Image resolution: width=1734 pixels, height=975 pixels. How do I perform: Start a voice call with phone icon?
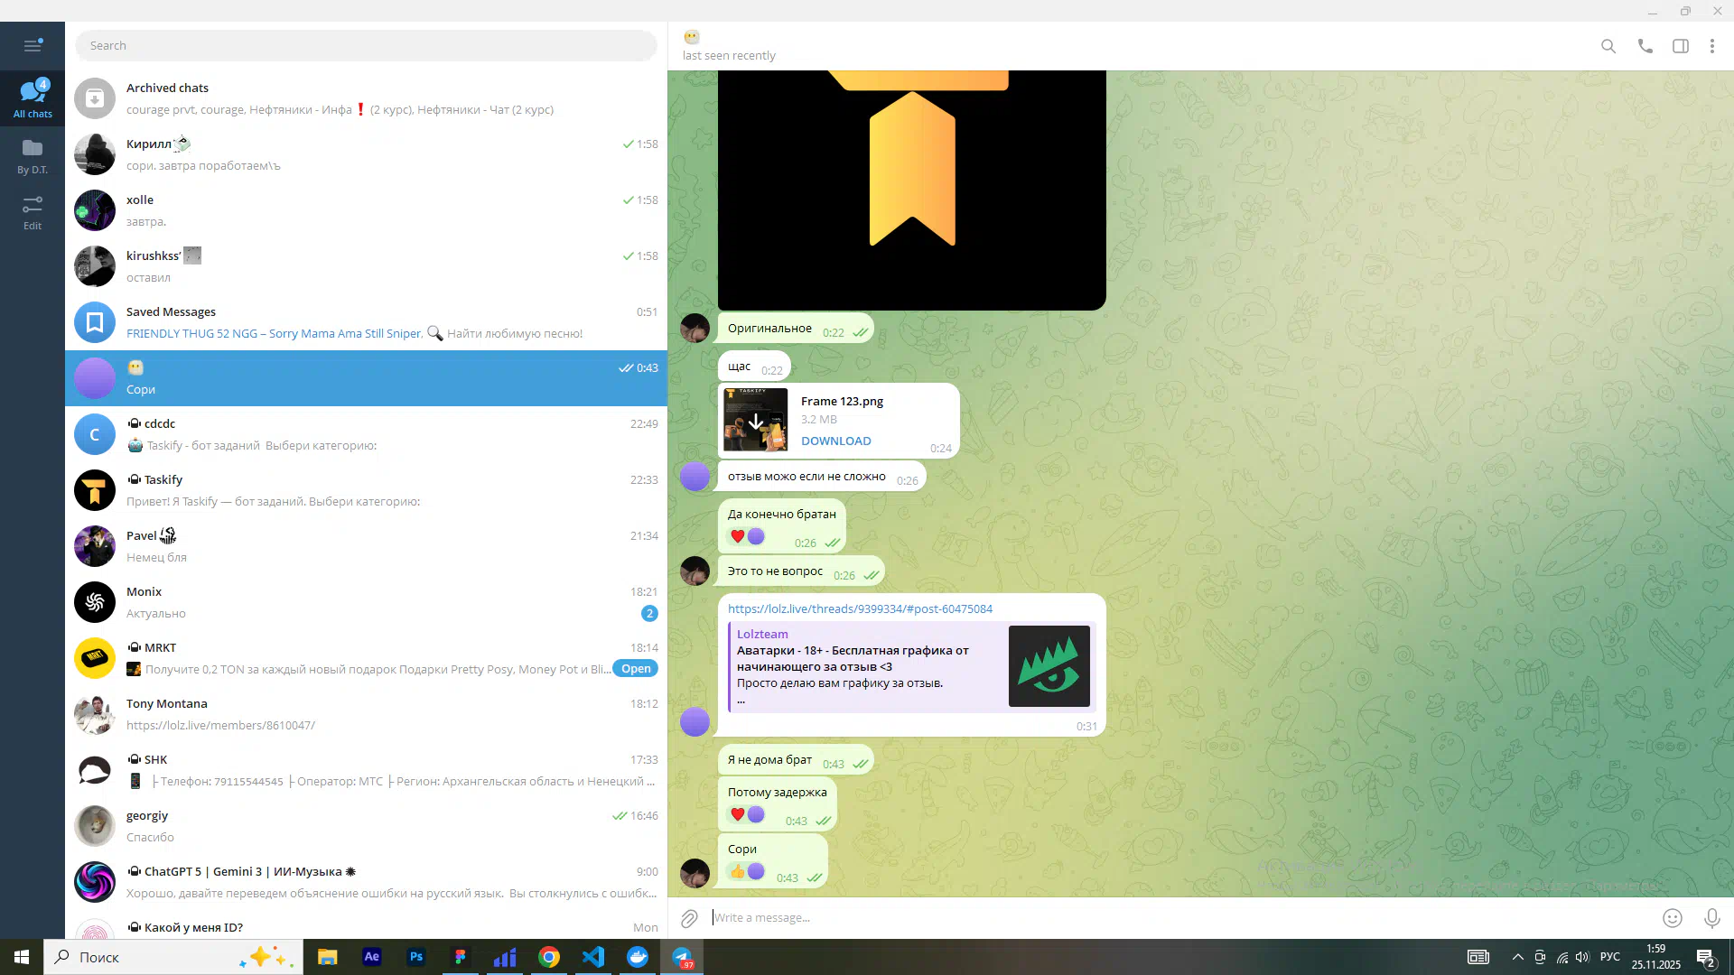(x=1645, y=46)
